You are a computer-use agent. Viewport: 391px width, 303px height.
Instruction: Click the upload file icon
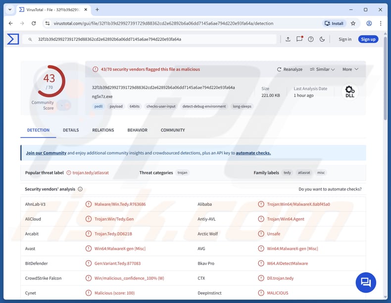(x=288, y=39)
